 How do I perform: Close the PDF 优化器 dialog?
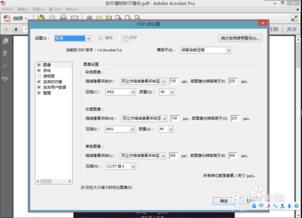263,23
